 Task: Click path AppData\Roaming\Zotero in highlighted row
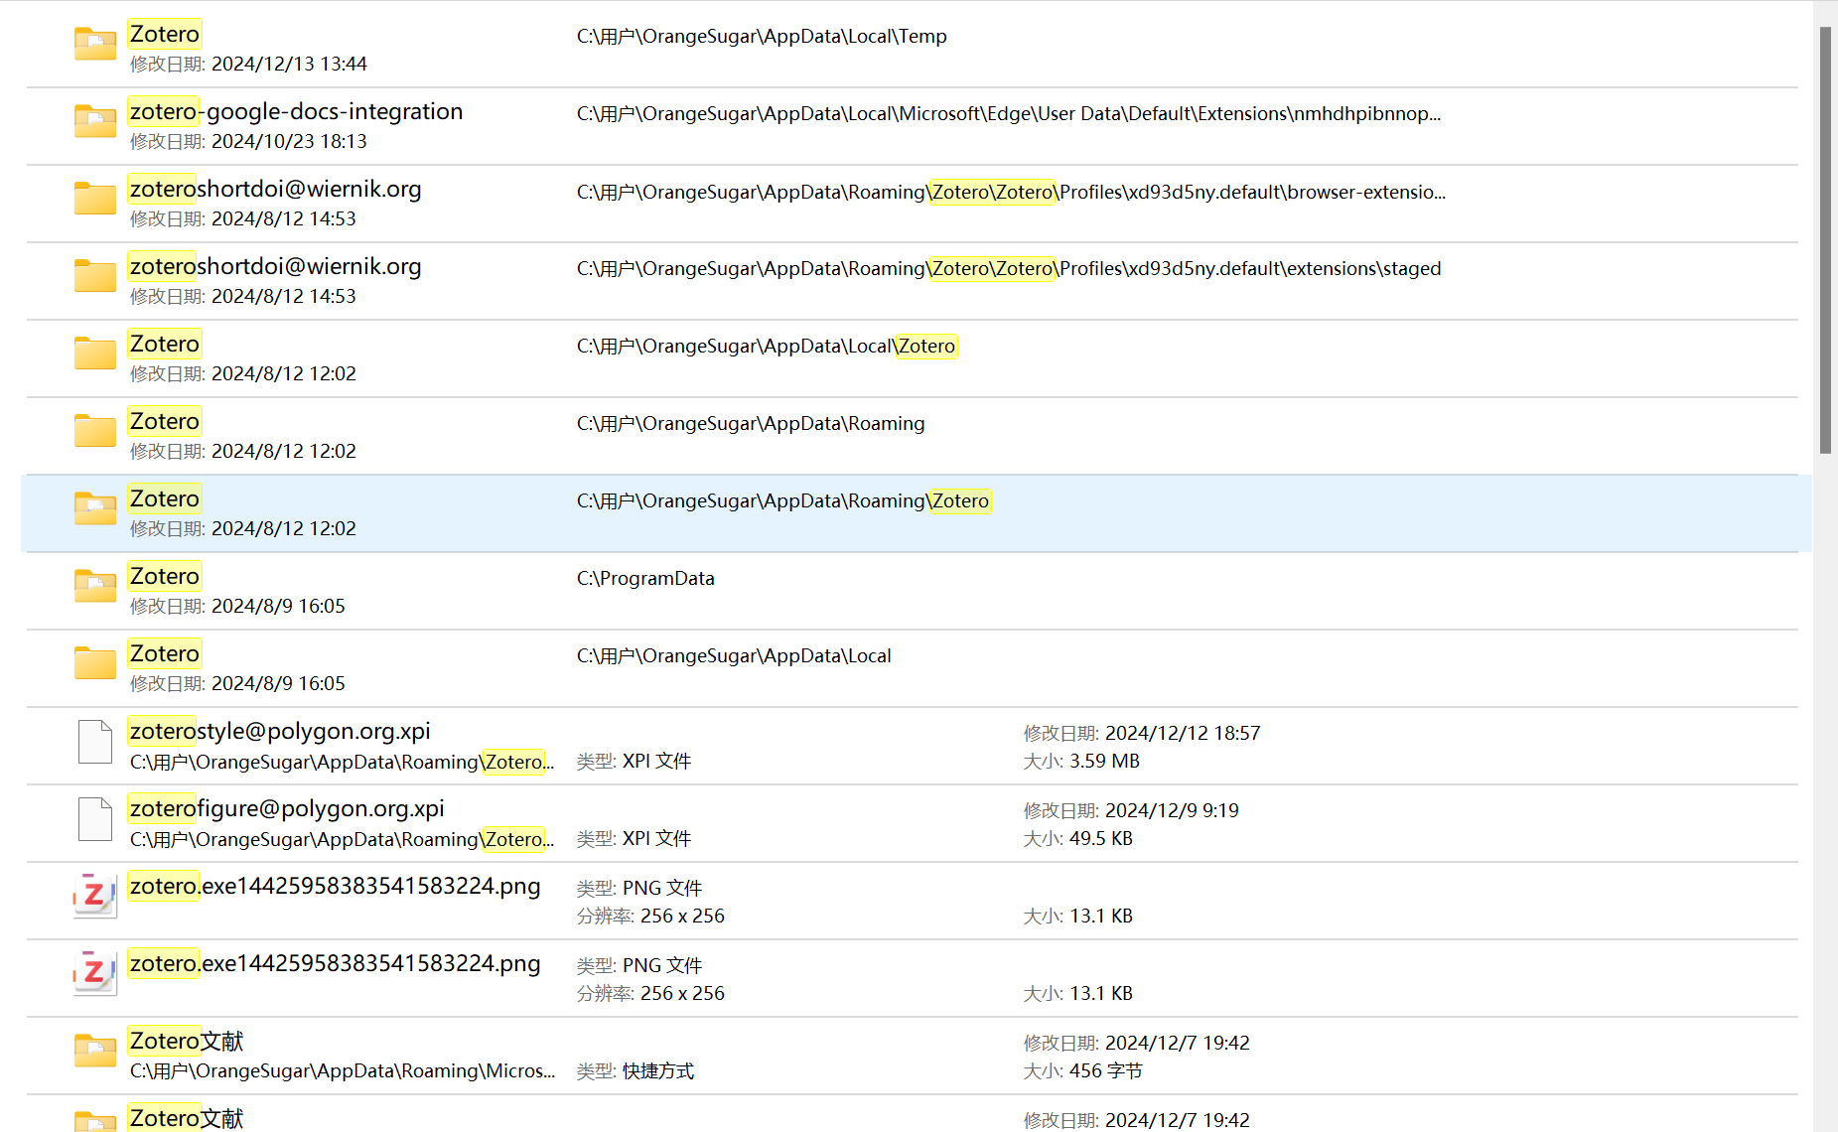783,501
